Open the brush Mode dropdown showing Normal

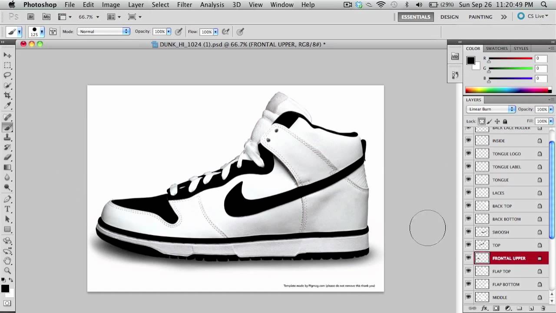pyautogui.click(x=103, y=32)
